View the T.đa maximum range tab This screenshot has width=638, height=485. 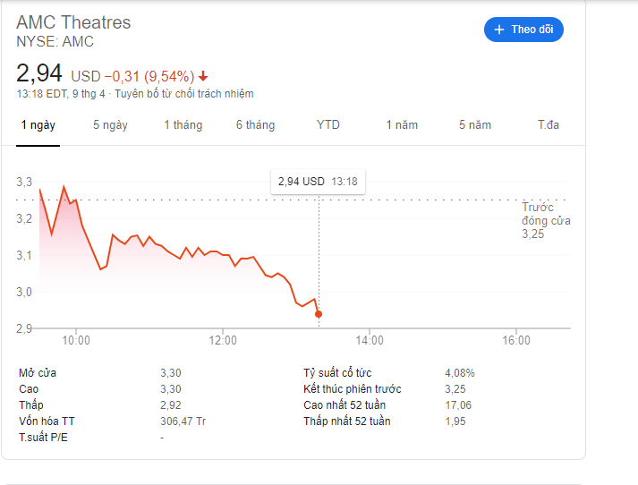pyautogui.click(x=549, y=125)
